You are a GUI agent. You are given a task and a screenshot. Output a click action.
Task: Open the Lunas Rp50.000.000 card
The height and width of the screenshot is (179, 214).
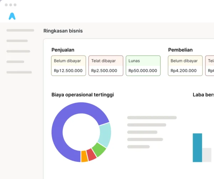[x=143, y=66]
